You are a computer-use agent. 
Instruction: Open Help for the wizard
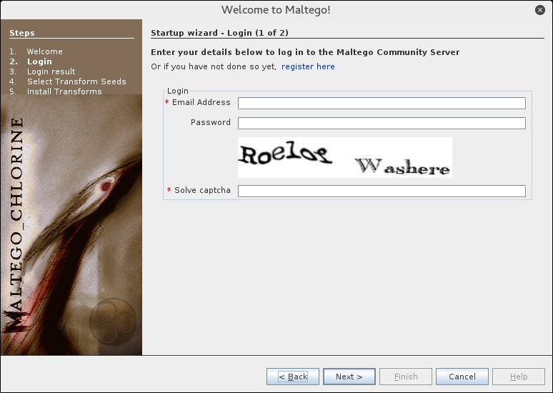(x=519, y=377)
